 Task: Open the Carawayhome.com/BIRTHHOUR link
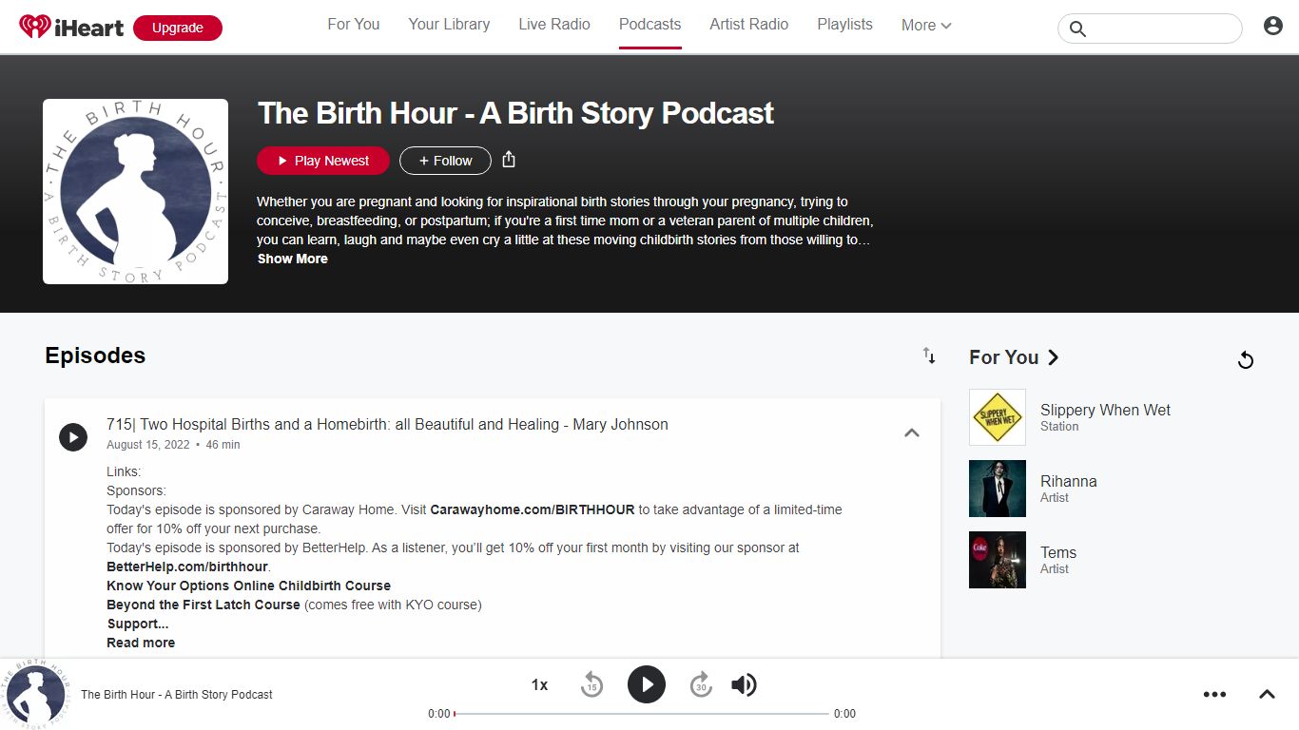[533, 509]
